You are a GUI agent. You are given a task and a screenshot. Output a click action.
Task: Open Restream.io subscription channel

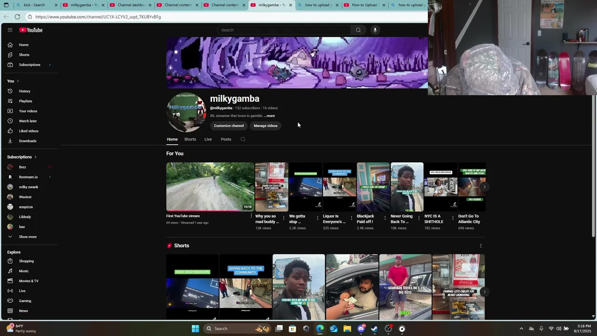coord(29,177)
